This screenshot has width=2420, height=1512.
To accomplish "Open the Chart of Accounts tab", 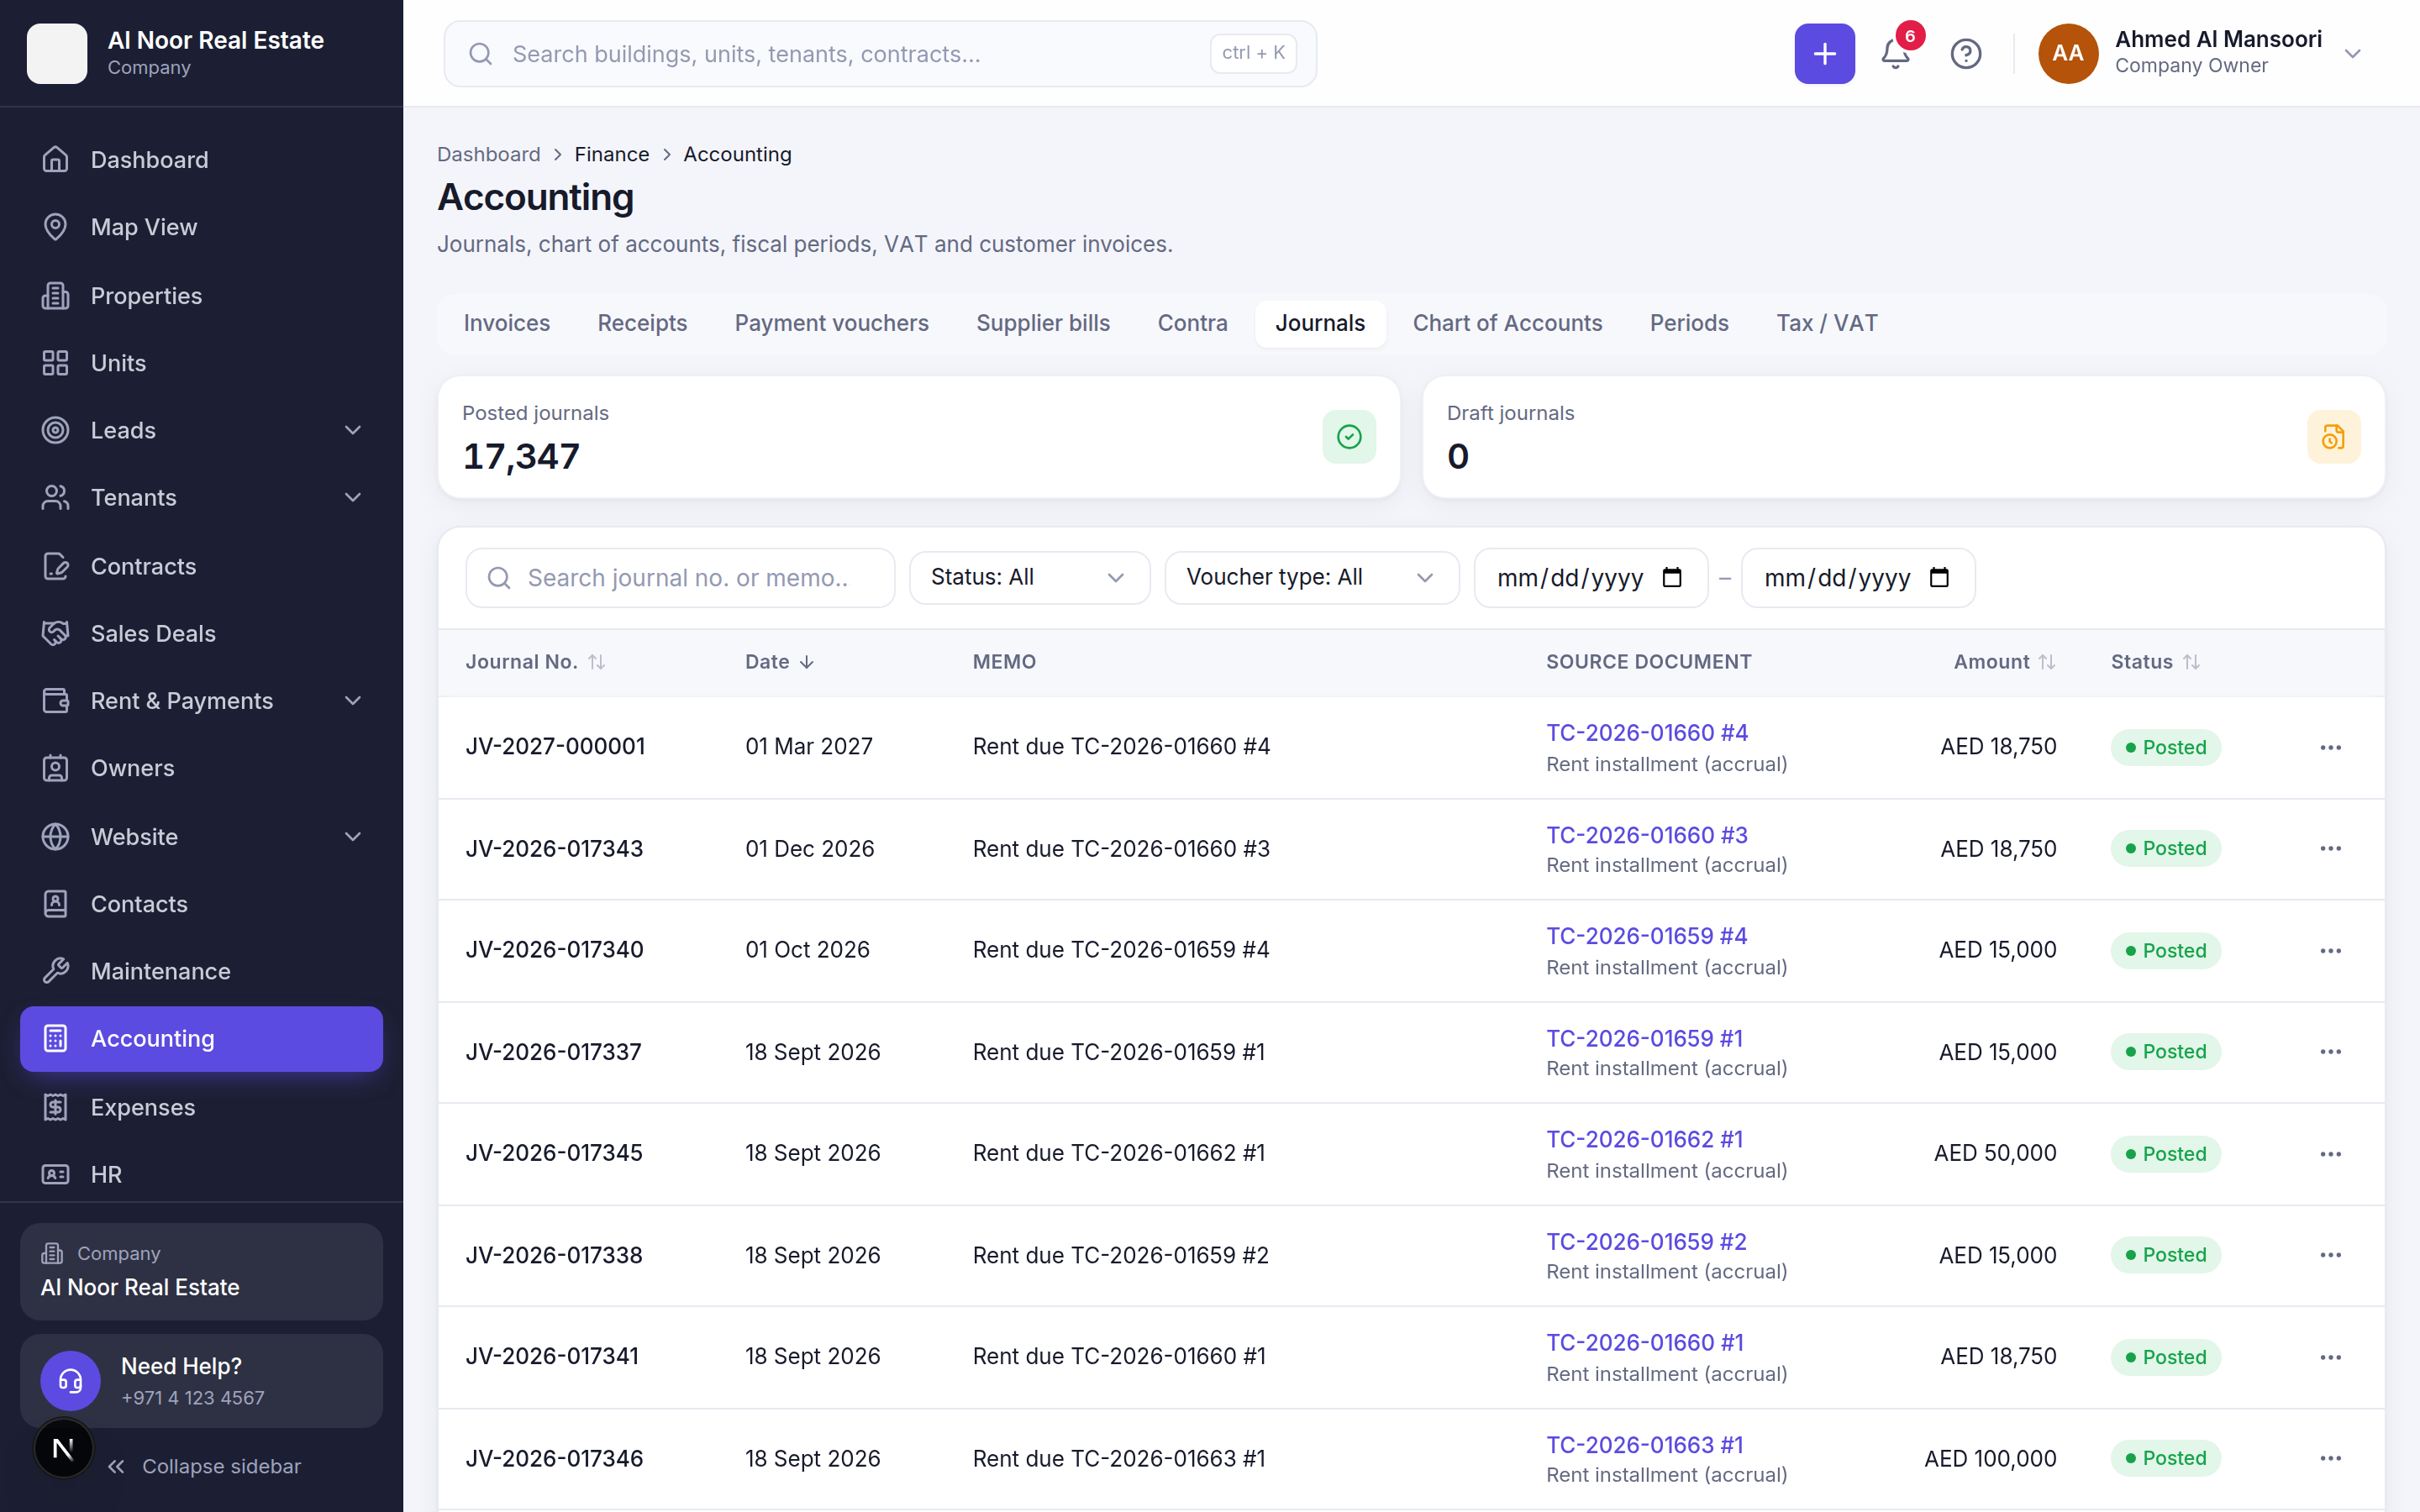I will click(1506, 323).
